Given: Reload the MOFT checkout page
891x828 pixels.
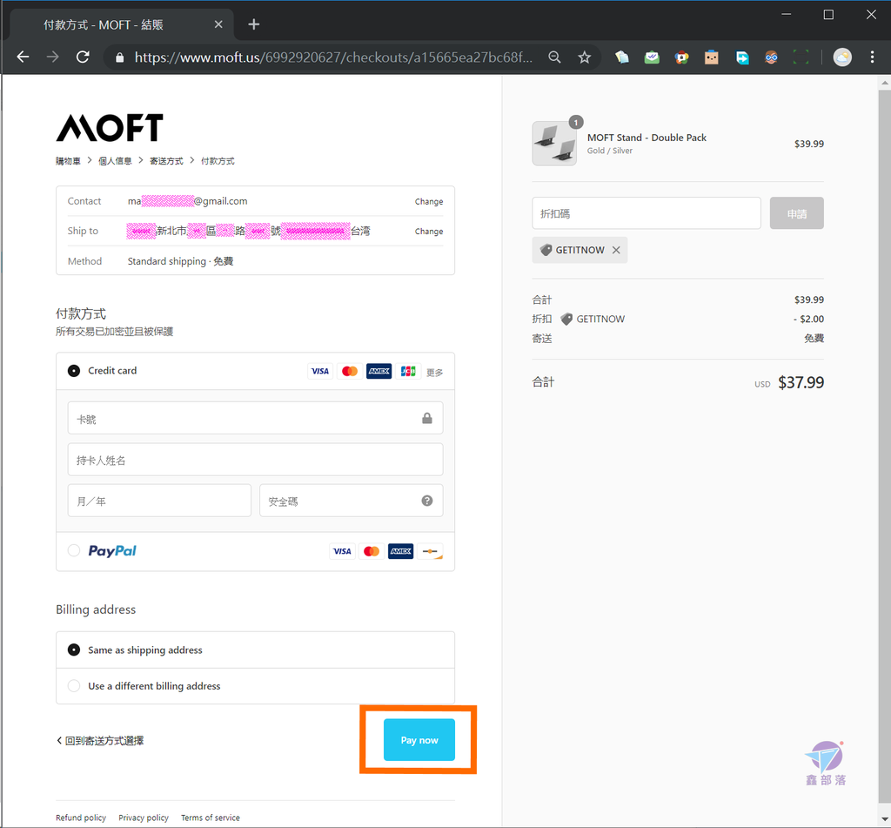Looking at the screenshot, I should tap(83, 57).
